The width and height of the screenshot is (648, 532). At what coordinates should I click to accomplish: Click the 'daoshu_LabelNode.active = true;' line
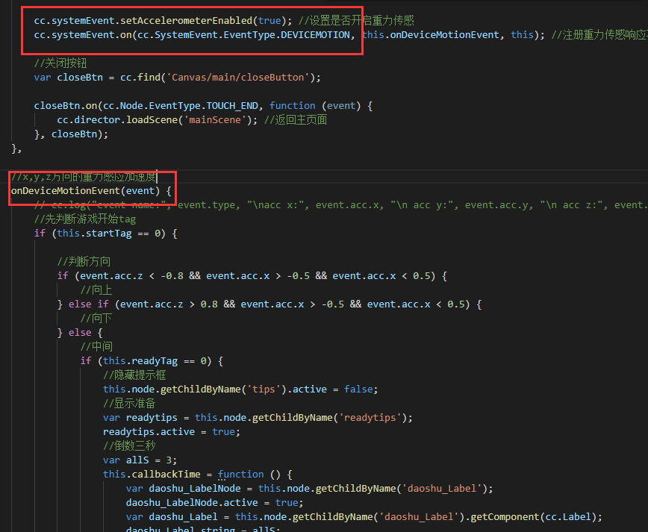point(214,503)
